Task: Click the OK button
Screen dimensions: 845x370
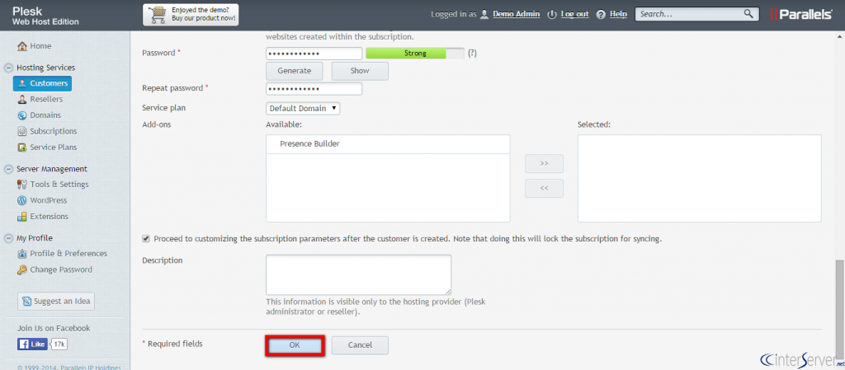Action: pyautogui.click(x=295, y=345)
